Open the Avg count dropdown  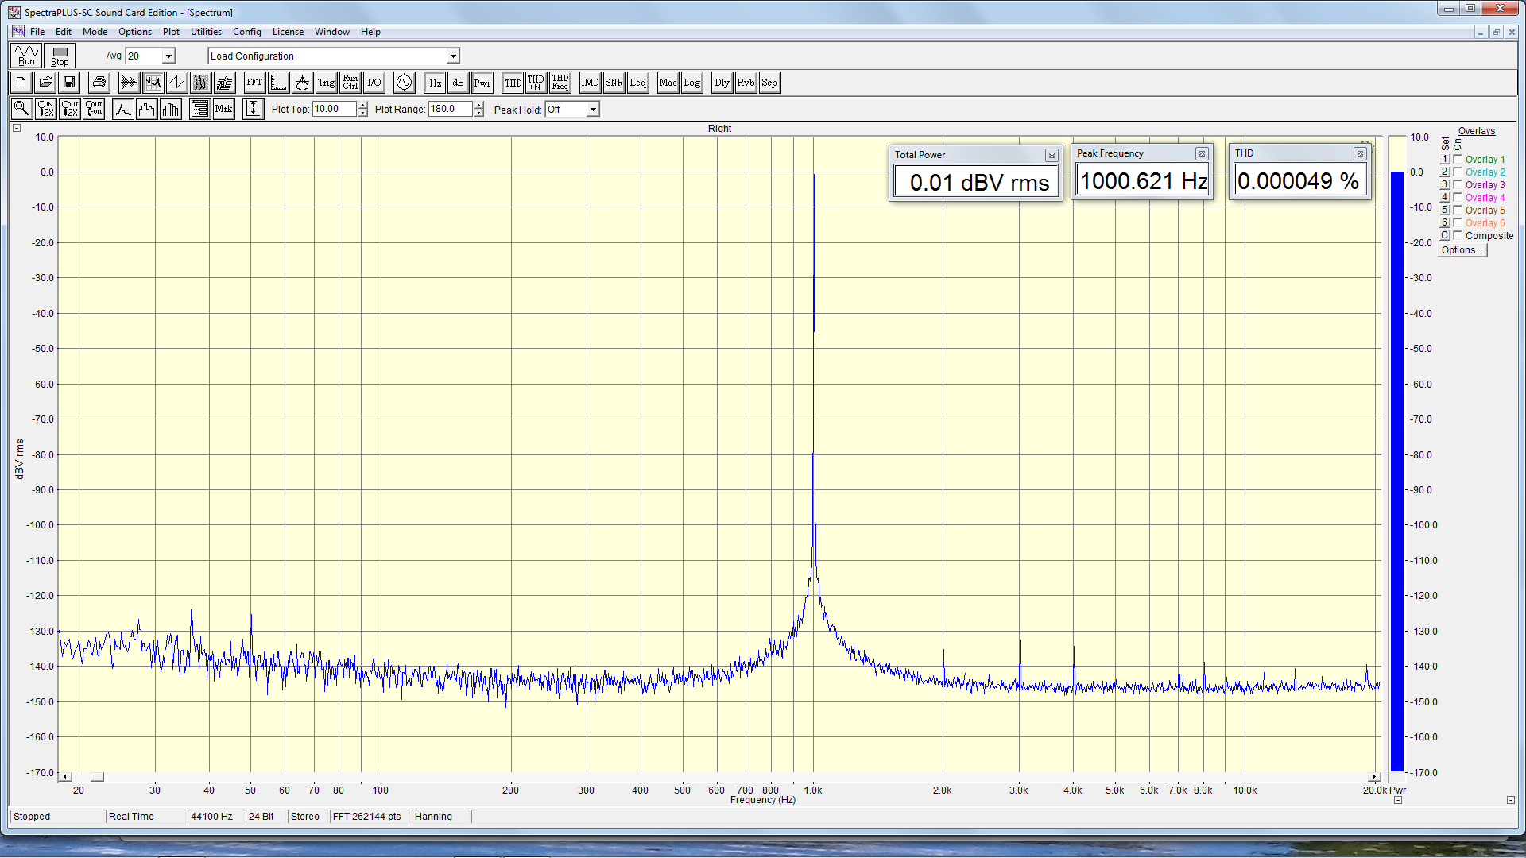pos(168,56)
